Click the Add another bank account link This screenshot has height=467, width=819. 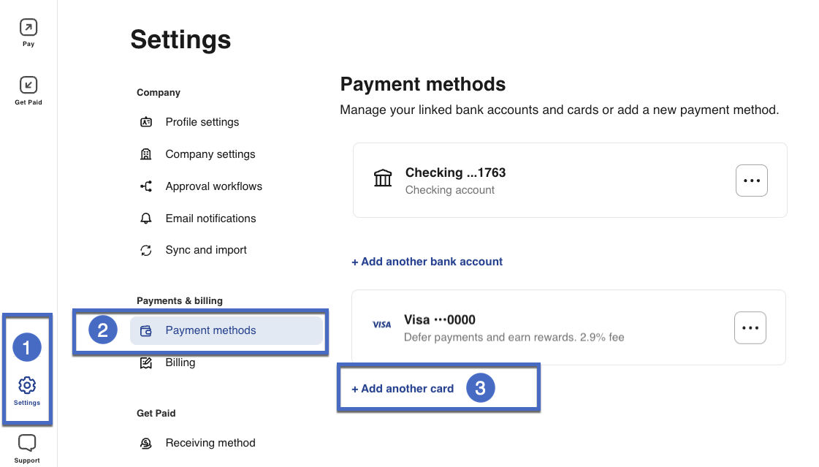point(427,262)
